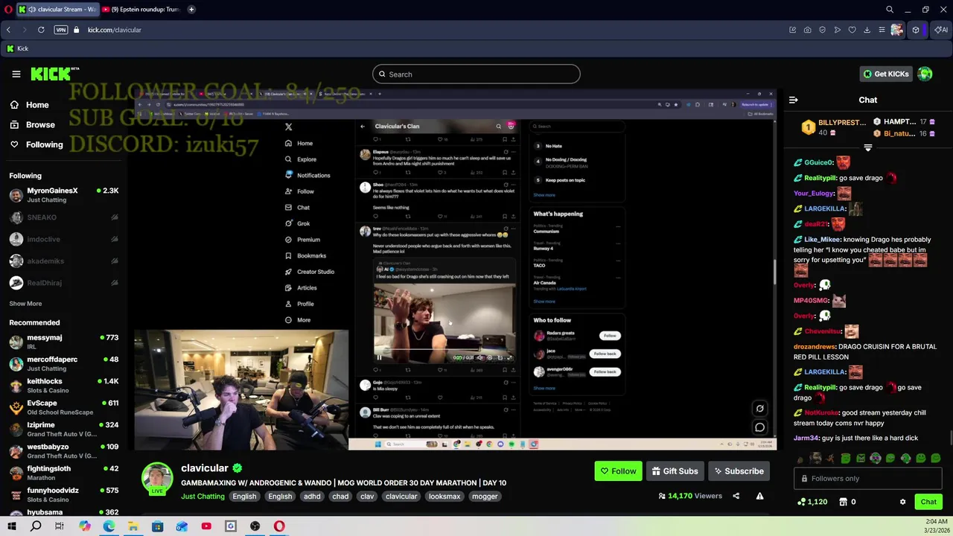Go back using browser back arrow

point(8,30)
